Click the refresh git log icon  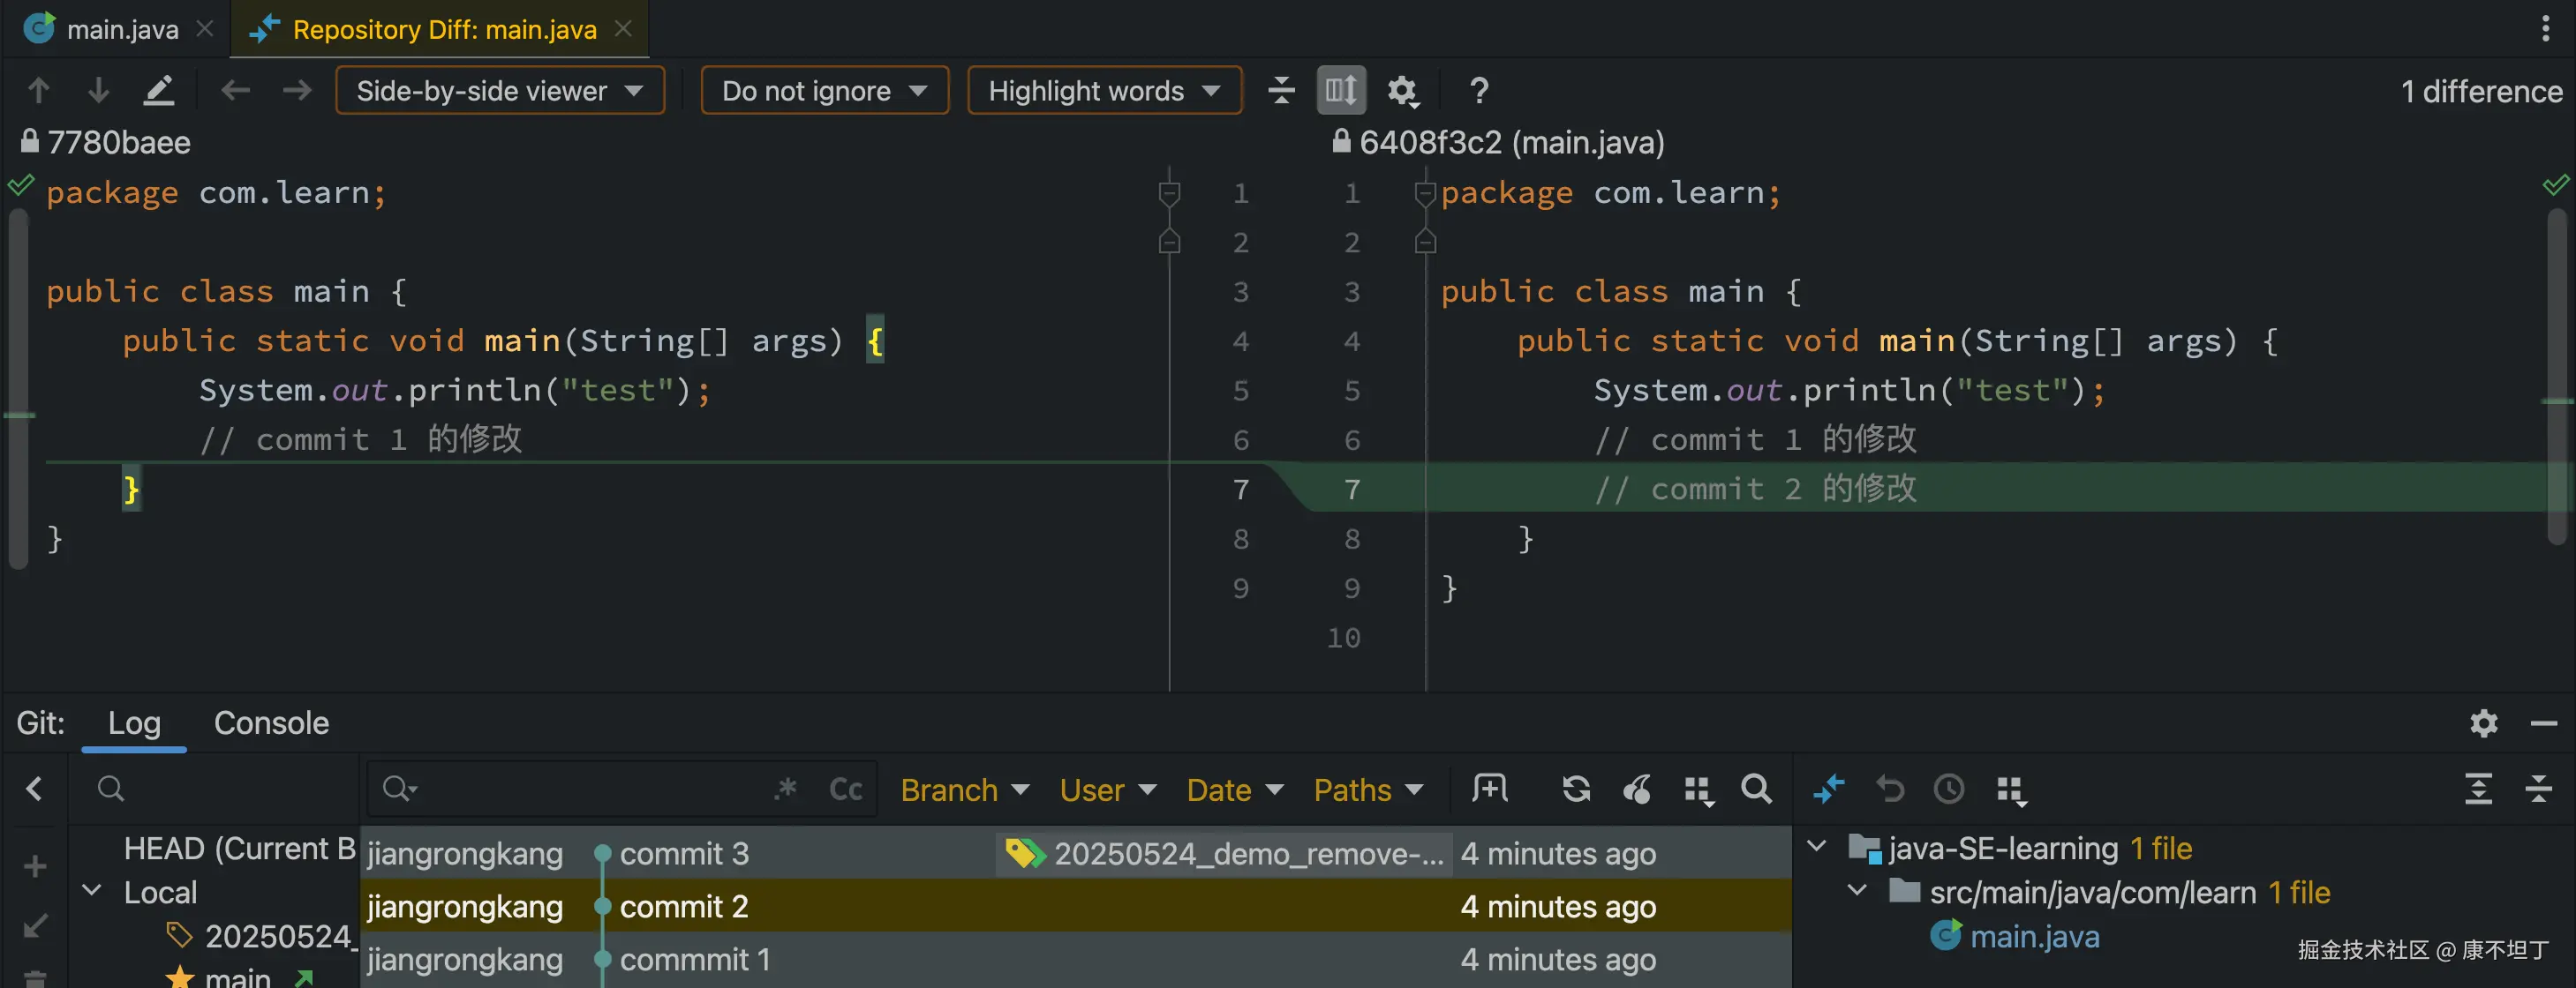pos(1576,790)
